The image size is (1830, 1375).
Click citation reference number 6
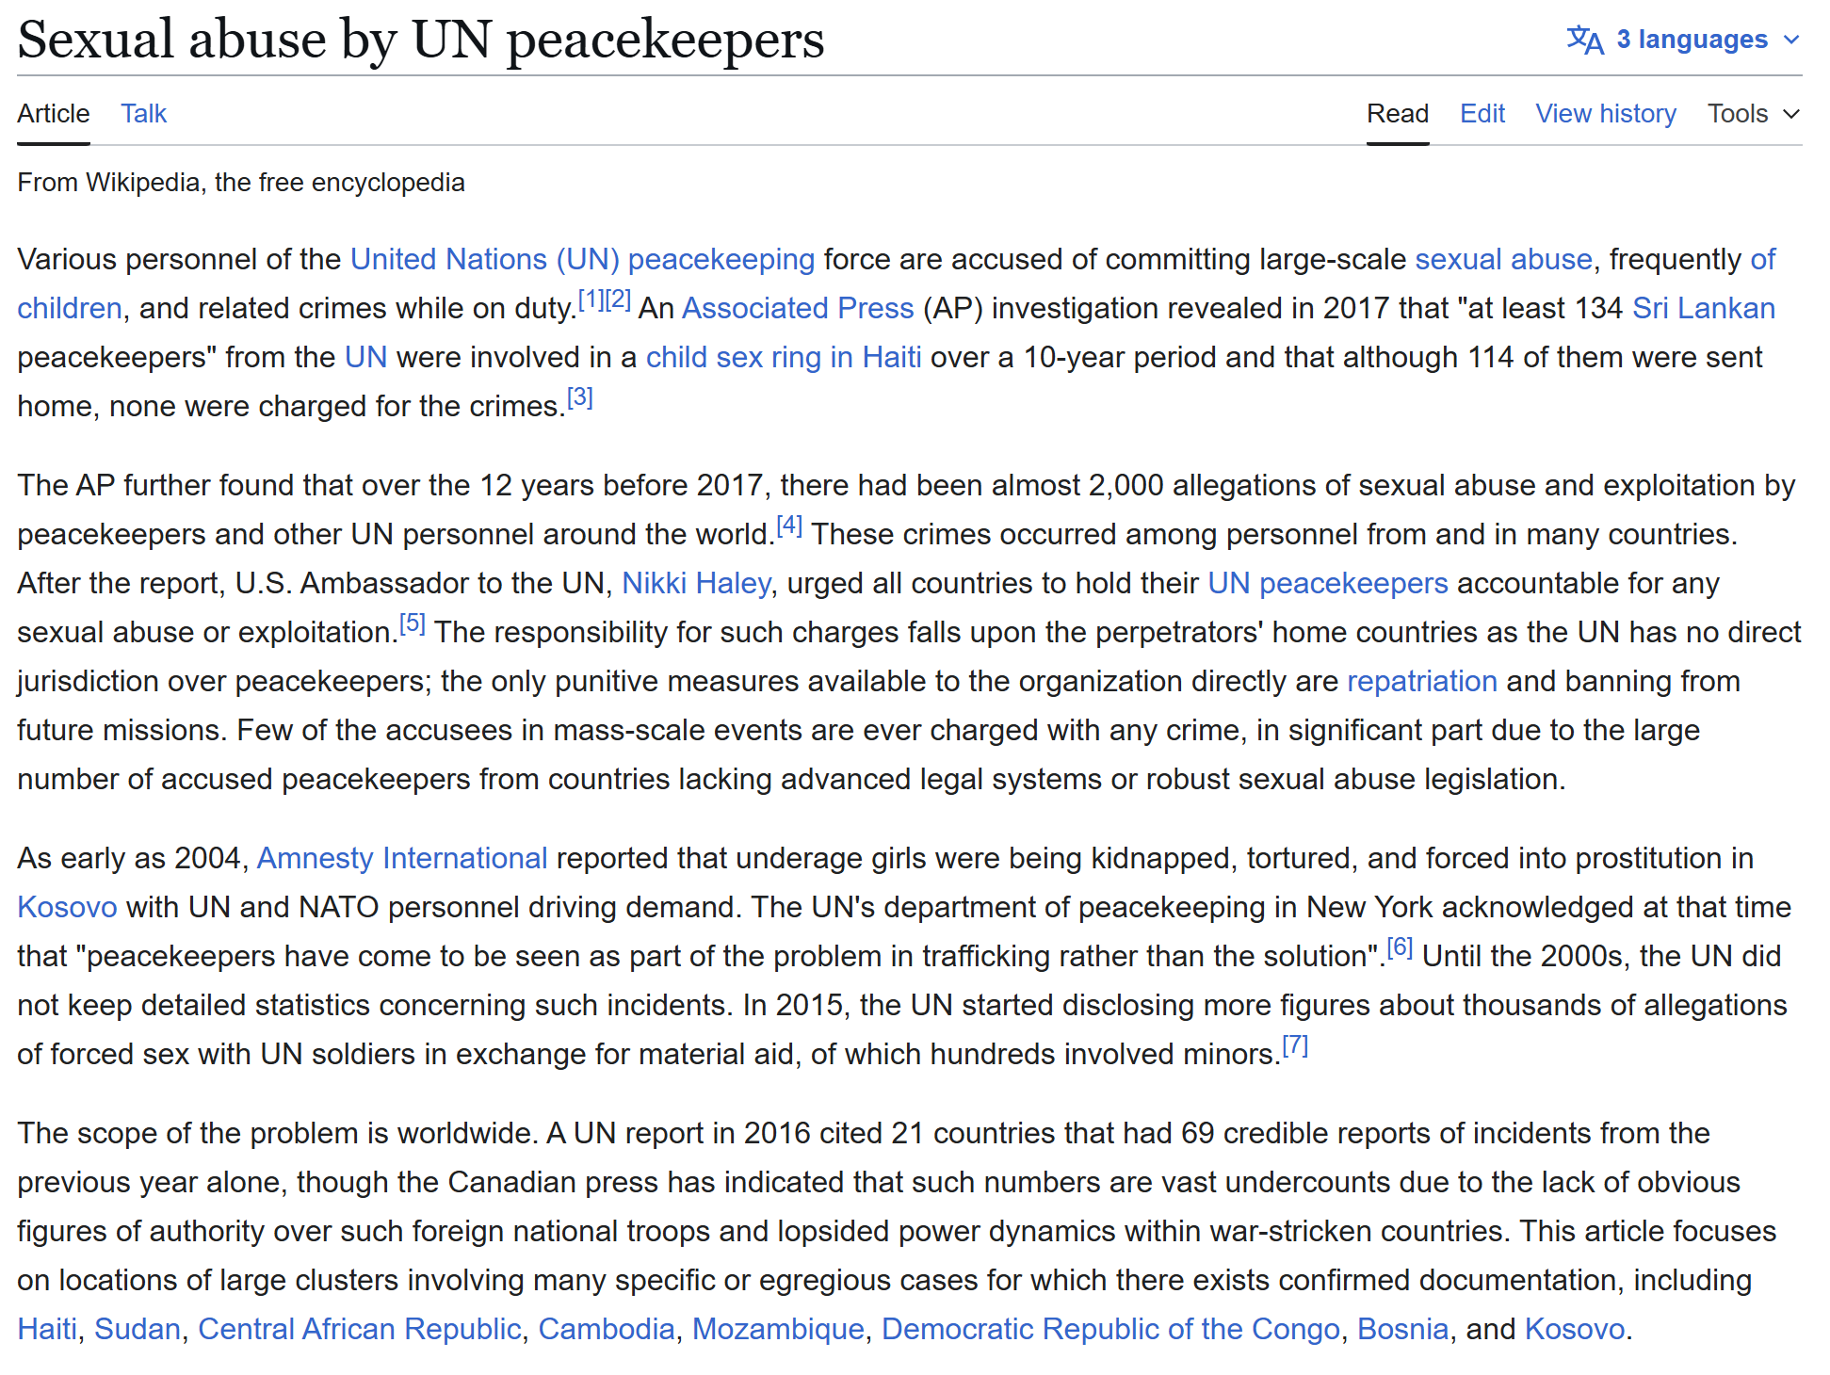[1400, 947]
